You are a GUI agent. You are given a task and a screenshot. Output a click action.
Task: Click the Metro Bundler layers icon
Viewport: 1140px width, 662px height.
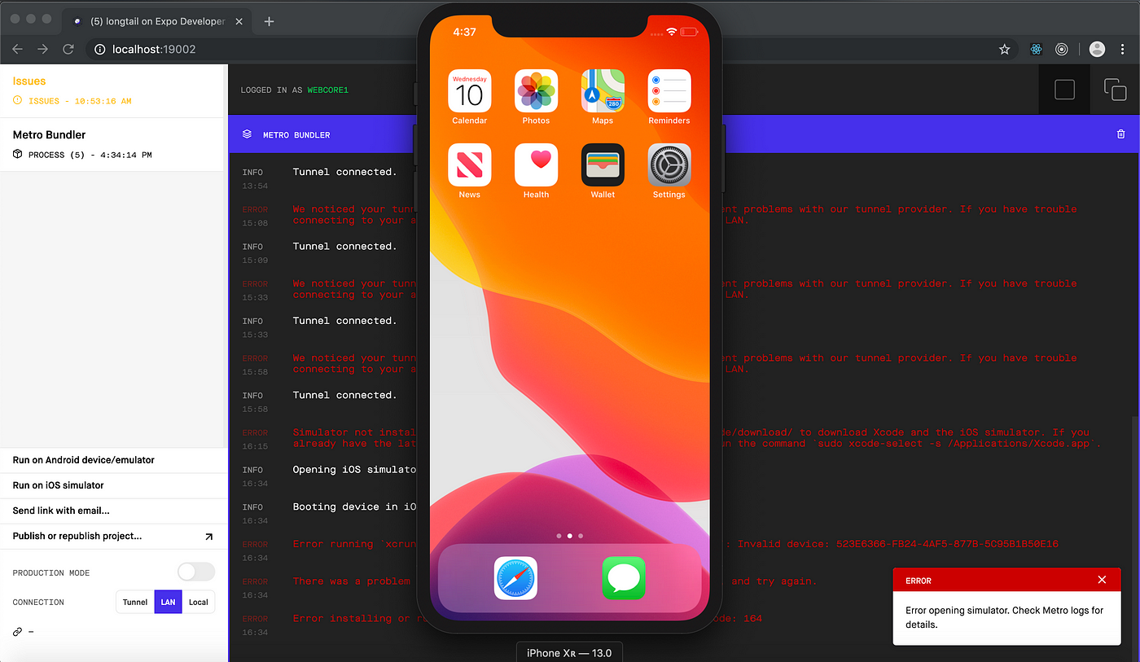coord(247,134)
